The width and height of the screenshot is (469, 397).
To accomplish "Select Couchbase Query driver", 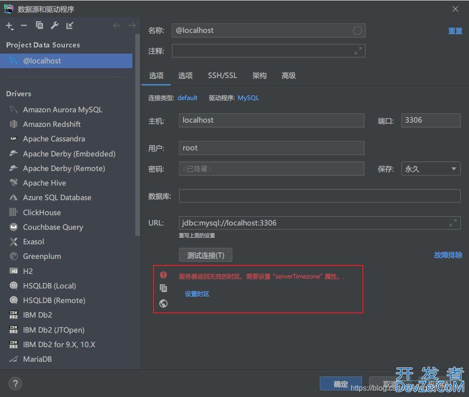I will [x=67, y=227].
